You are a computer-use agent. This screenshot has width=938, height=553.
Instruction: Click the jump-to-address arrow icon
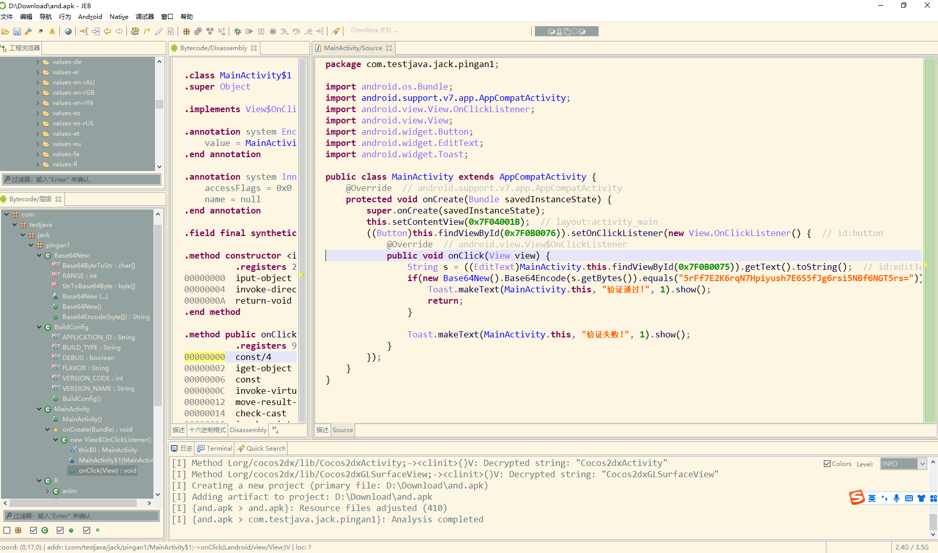pos(84,31)
